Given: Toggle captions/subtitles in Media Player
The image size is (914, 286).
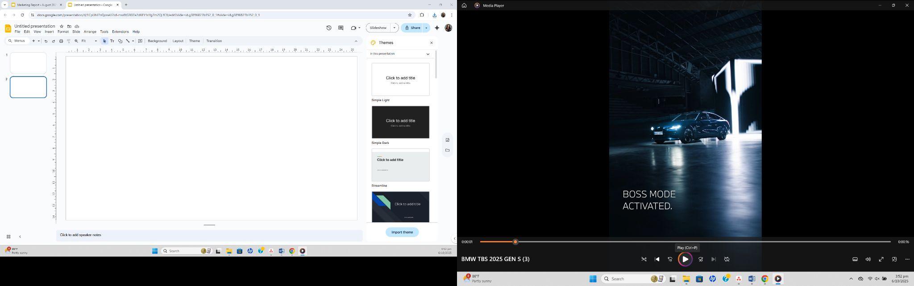Looking at the screenshot, I should pyautogui.click(x=855, y=259).
